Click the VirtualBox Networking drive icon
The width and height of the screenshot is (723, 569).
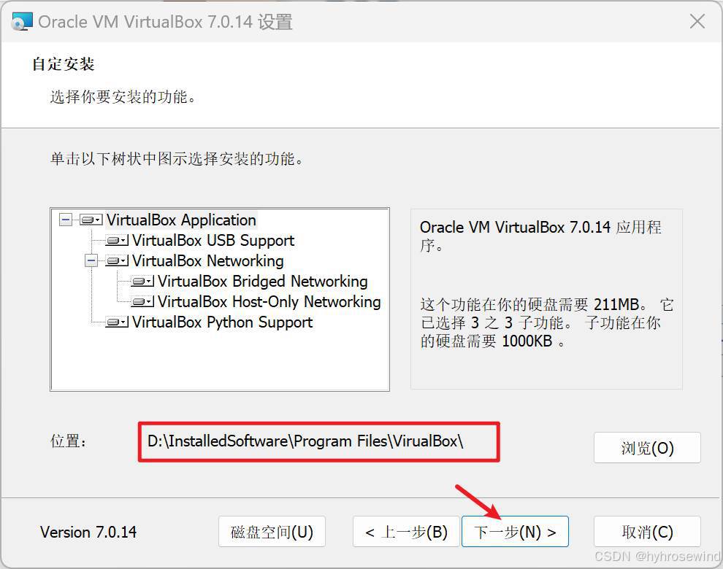pyautogui.click(x=117, y=260)
